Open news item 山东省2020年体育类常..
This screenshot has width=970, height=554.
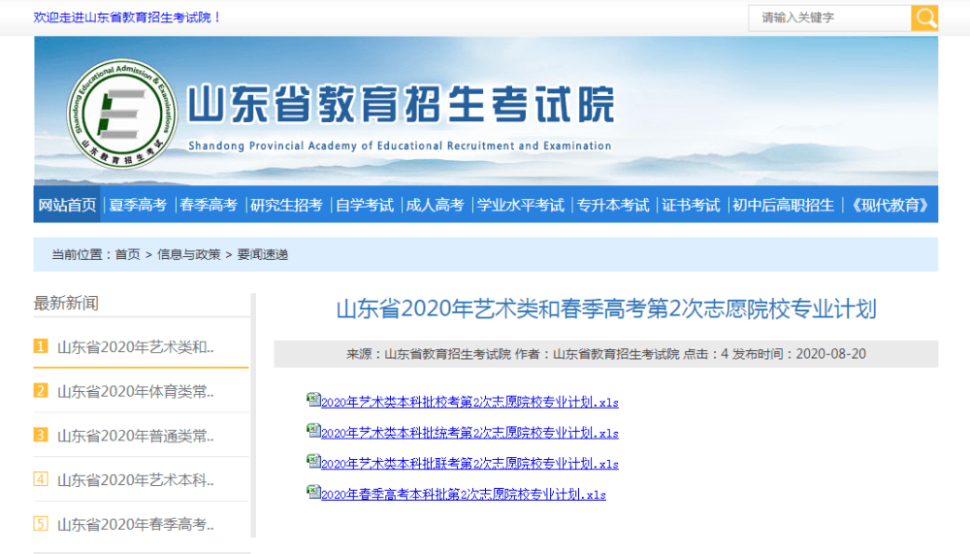click(x=136, y=392)
